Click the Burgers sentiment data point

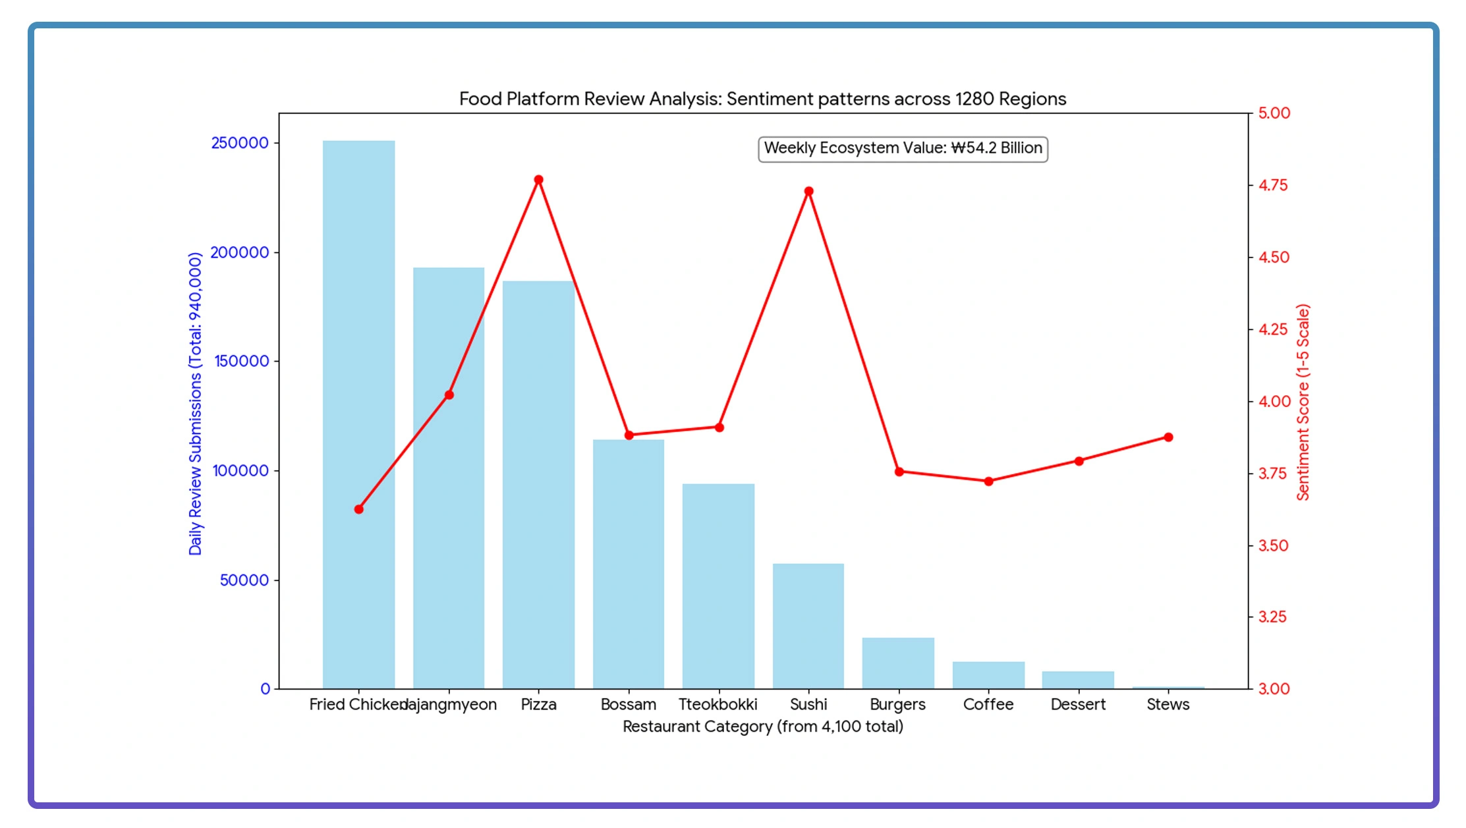pyautogui.click(x=899, y=472)
